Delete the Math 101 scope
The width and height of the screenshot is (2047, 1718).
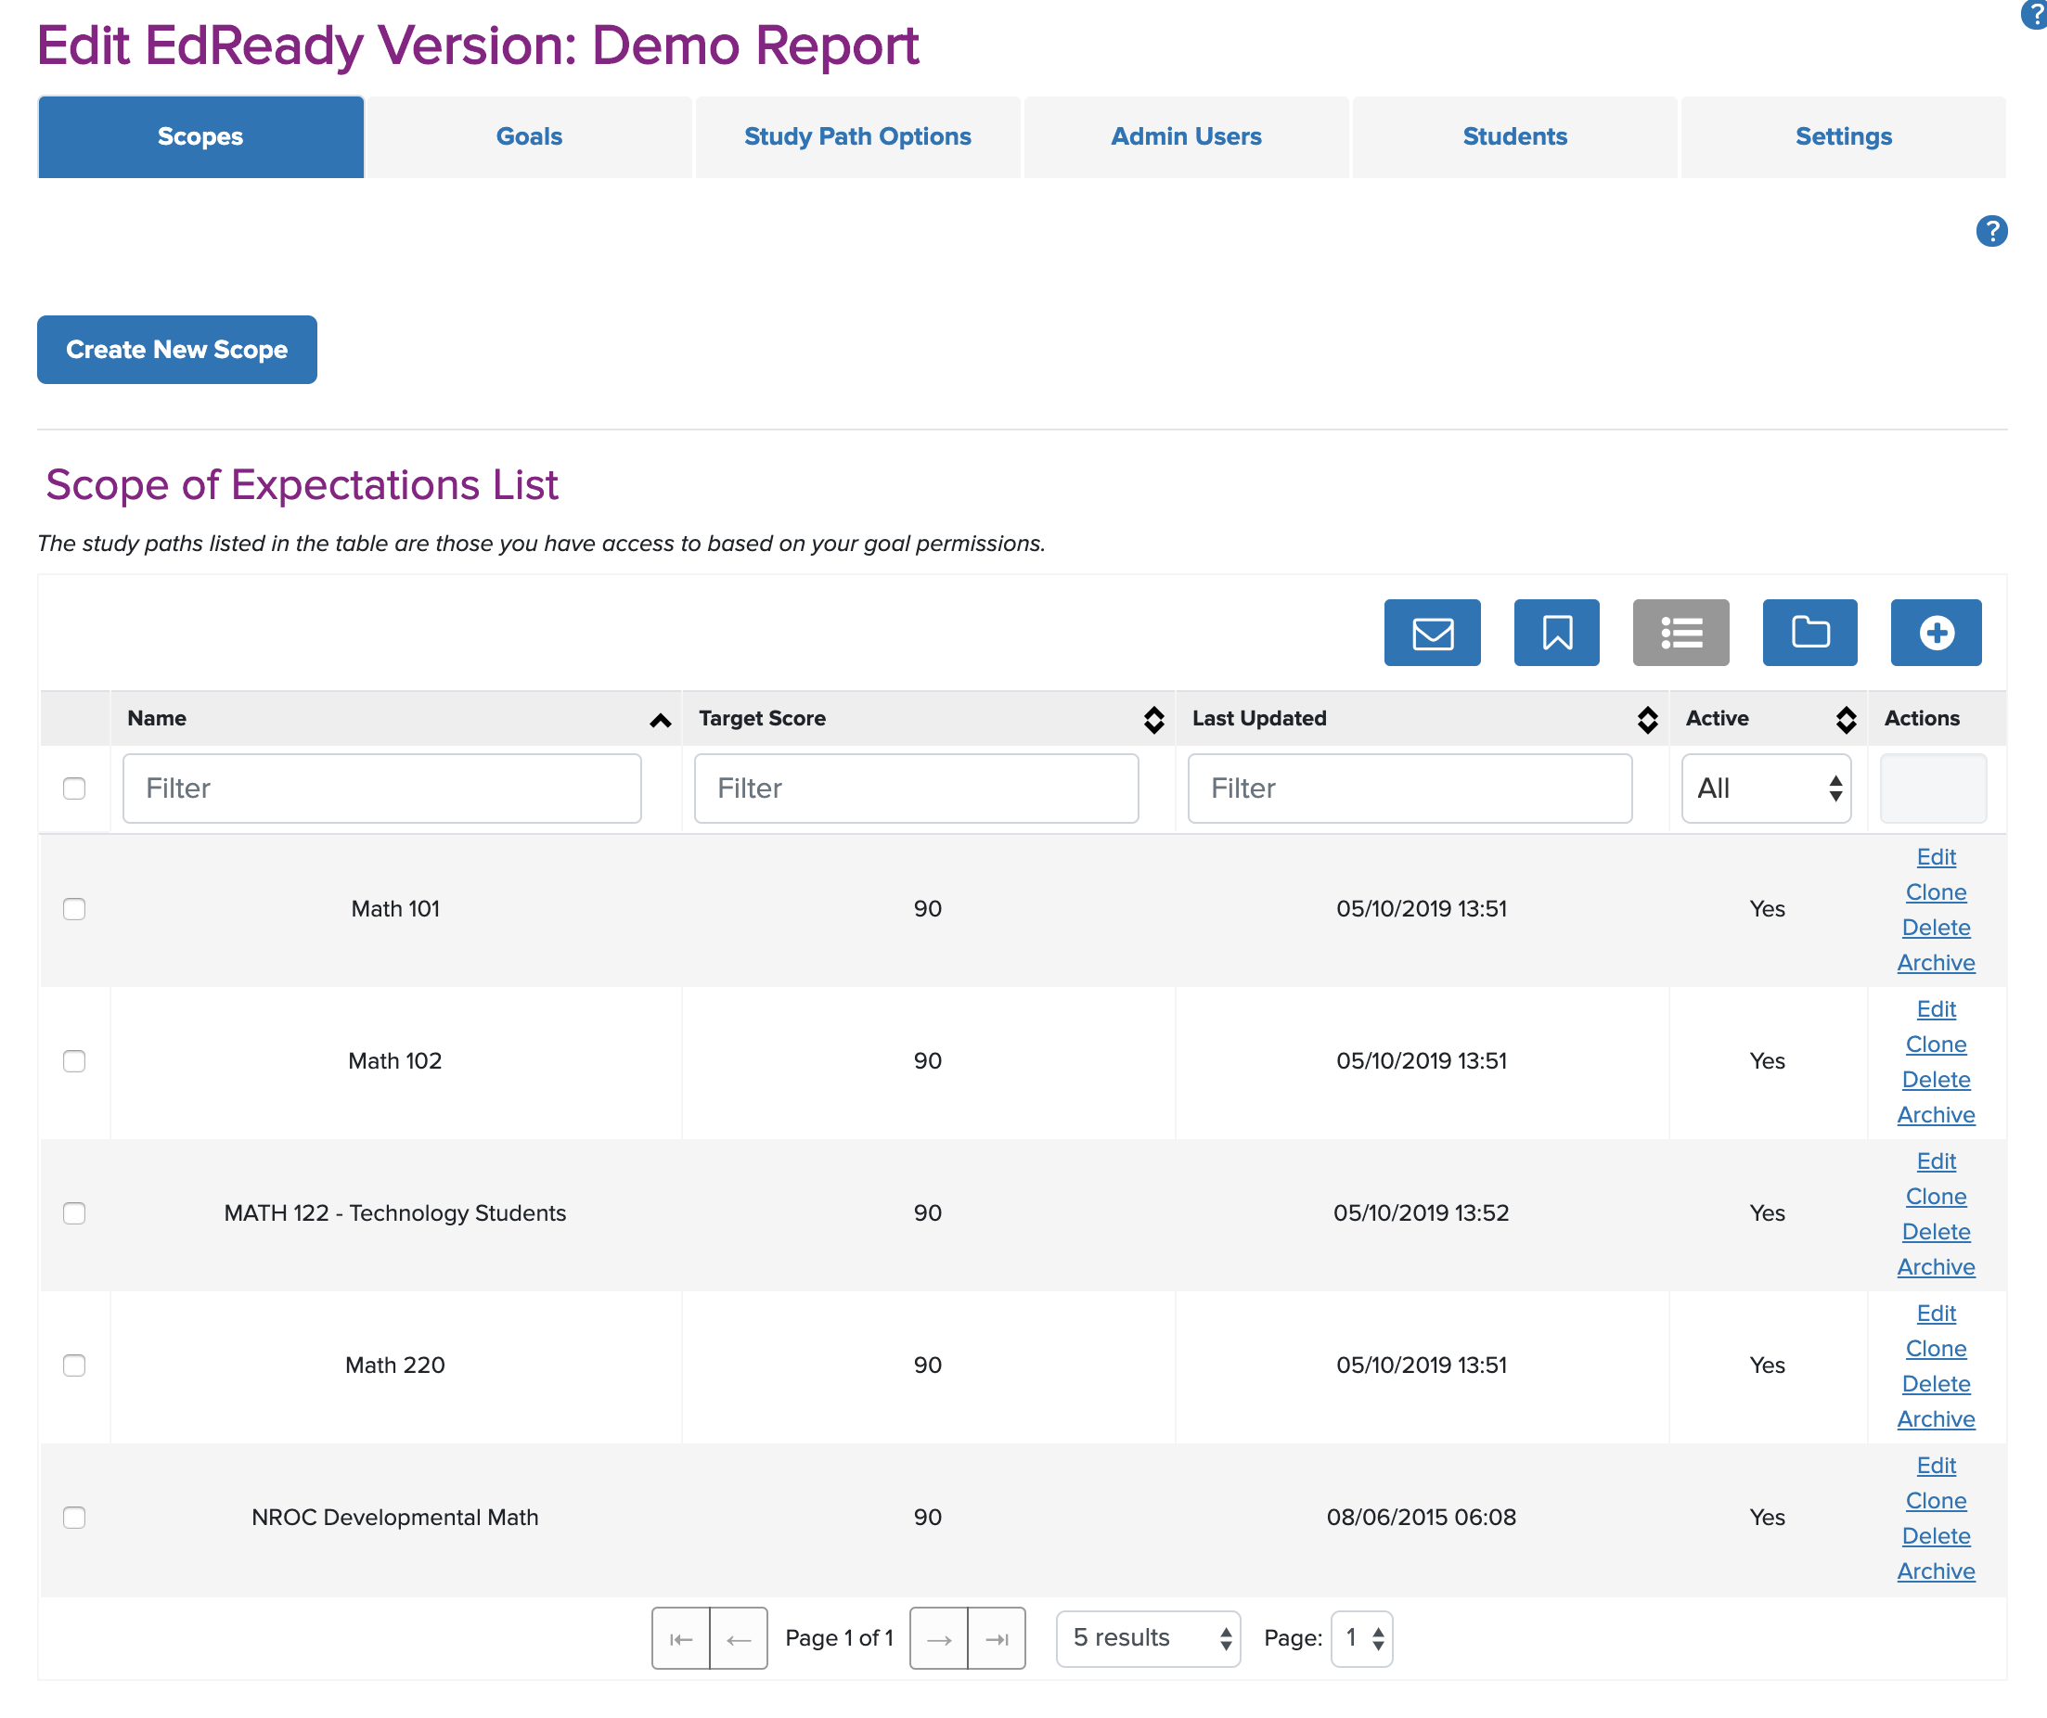tap(1936, 927)
